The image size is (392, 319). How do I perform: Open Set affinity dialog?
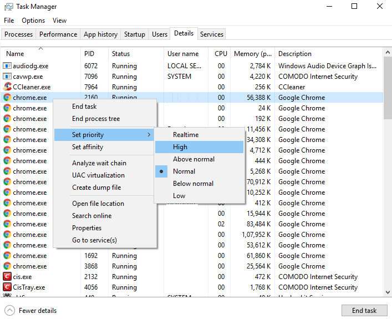pyautogui.click(x=104, y=147)
